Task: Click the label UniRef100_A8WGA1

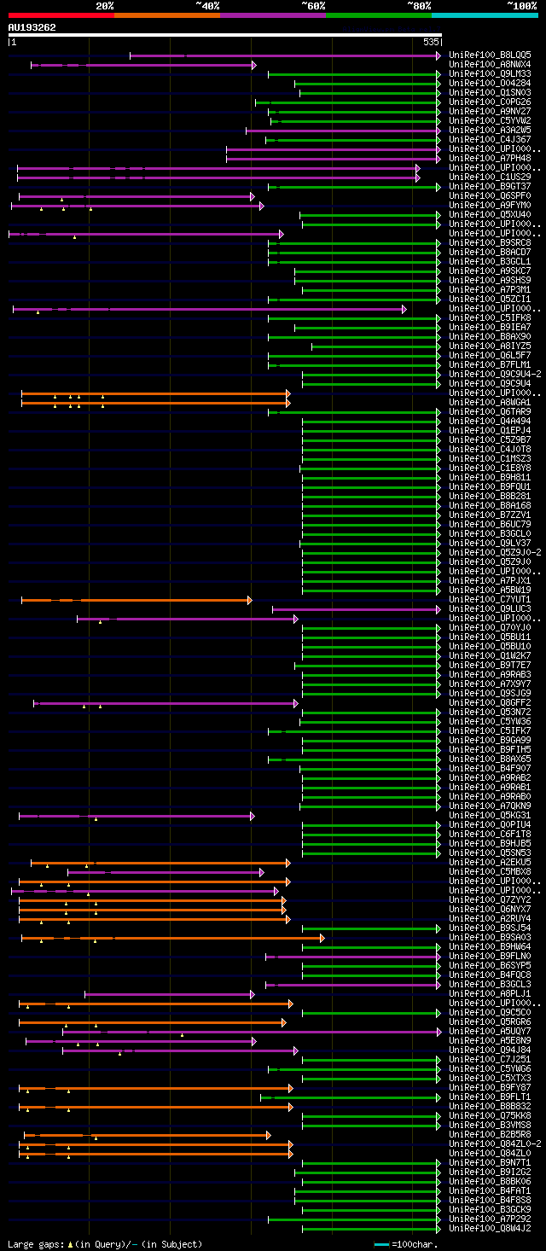Action: pos(490,403)
